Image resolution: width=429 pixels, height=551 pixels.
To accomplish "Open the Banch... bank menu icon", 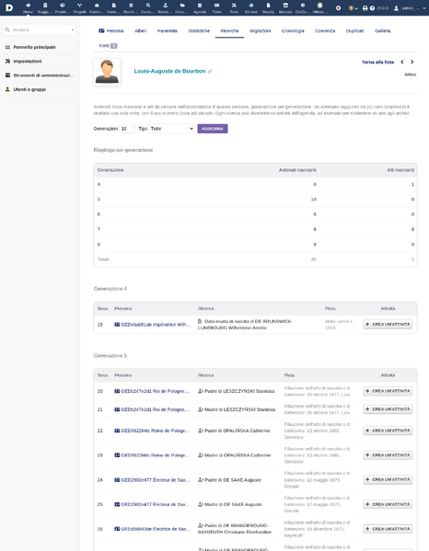I will point(131,6).
